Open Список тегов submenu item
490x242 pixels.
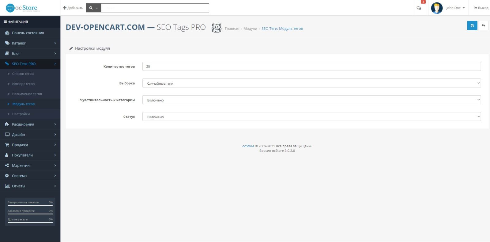(x=30, y=74)
